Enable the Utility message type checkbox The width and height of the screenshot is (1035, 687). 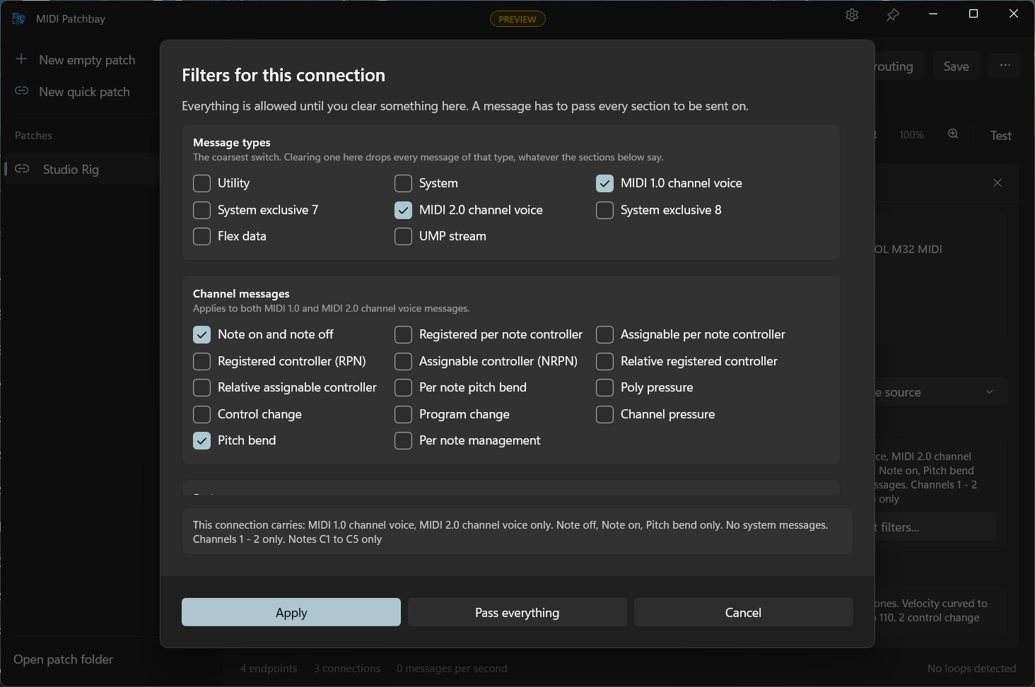pyautogui.click(x=202, y=183)
